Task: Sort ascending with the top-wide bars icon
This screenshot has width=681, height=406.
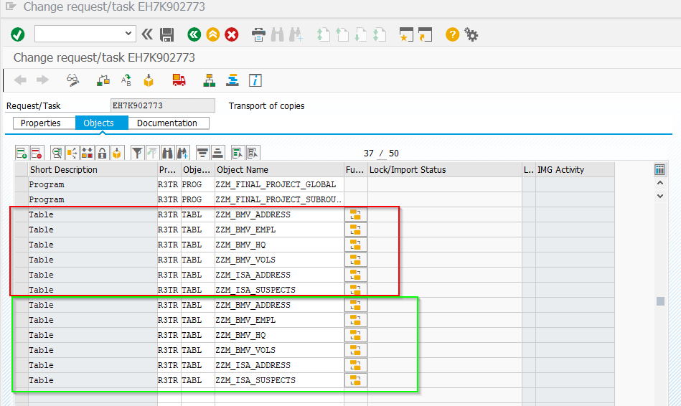Action: pos(202,153)
